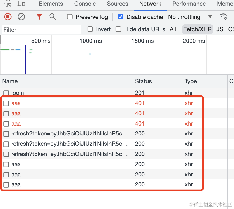
Task: Toggle the device toolbar icon
Action: pos(21,4)
